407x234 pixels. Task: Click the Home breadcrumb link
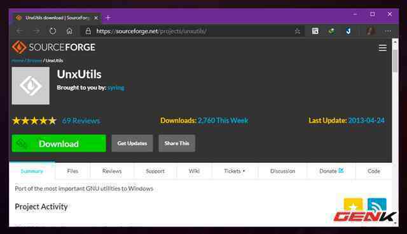pos(18,61)
